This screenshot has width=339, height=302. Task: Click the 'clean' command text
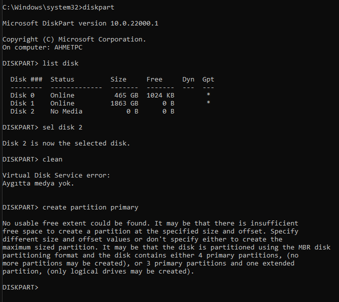pyautogui.click(x=52, y=159)
